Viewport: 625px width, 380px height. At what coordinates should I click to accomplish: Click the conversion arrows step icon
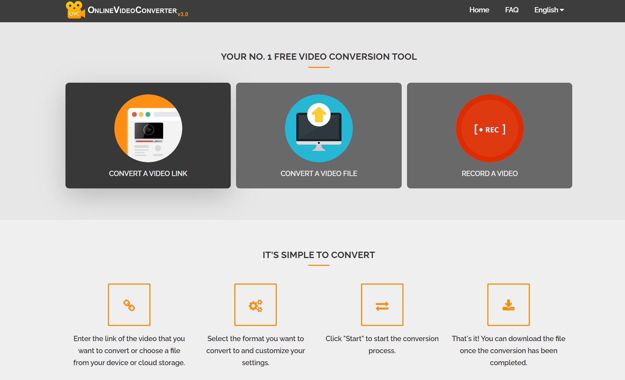(382, 304)
